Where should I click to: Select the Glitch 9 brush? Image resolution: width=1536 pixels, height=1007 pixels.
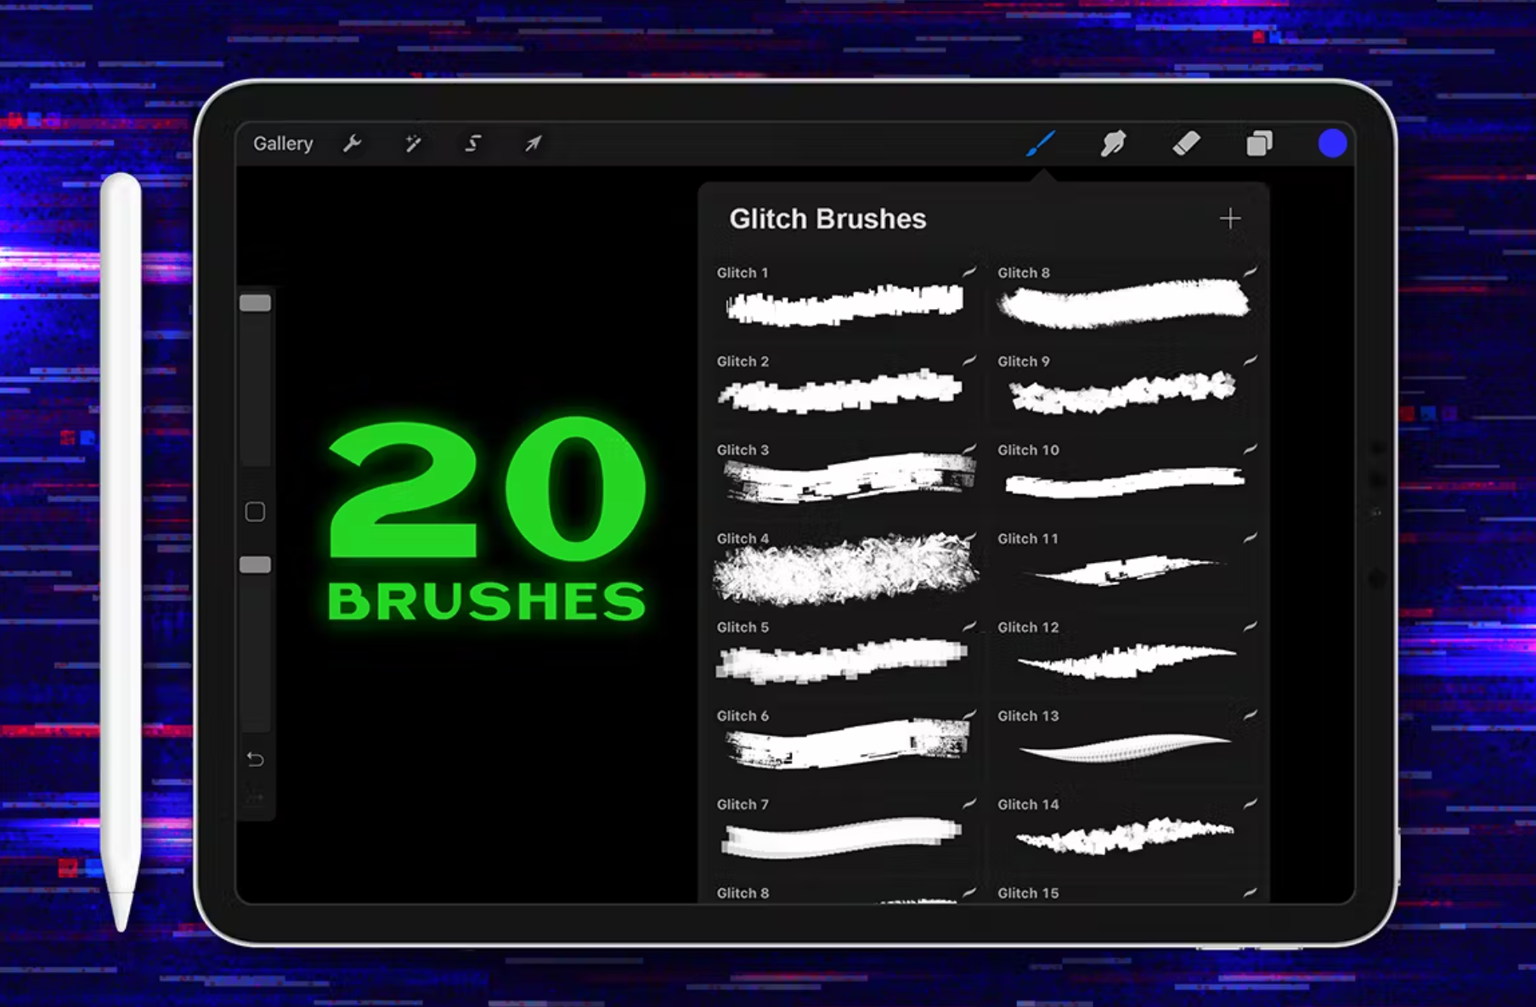click(x=1127, y=386)
